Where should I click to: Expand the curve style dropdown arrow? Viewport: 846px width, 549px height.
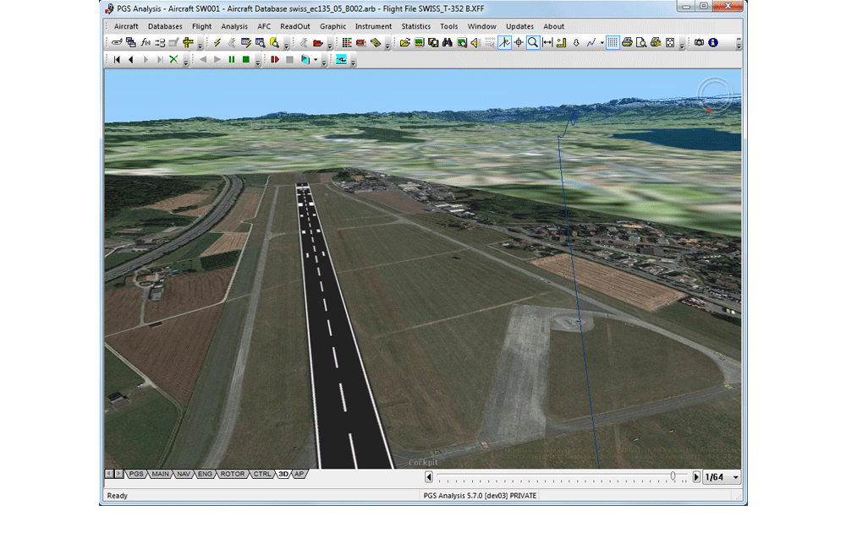[602, 42]
